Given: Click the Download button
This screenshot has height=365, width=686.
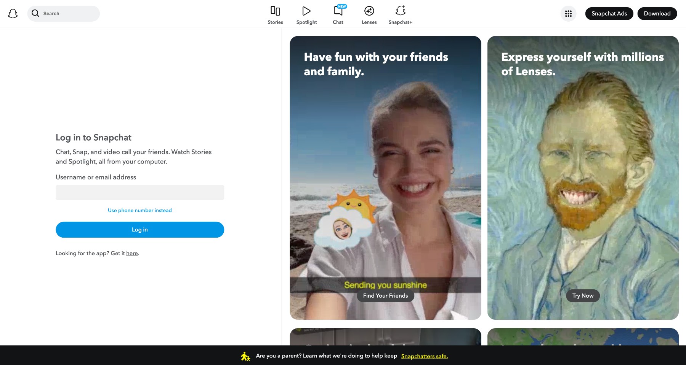Looking at the screenshot, I should [657, 14].
